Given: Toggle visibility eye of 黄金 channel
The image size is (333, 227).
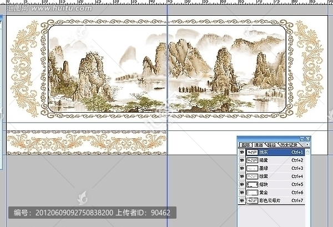Looking at the screenshot, I should [241, 193].
